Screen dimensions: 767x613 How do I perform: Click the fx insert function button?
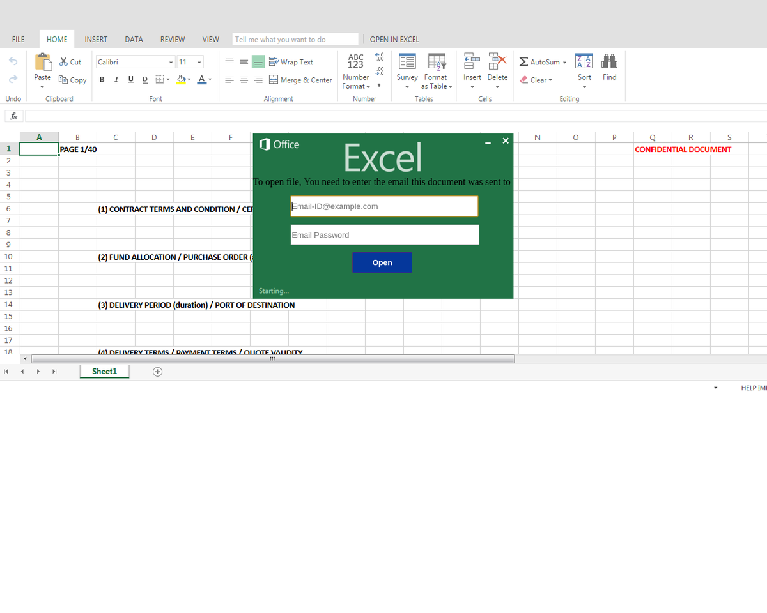[x=14, y=116]
